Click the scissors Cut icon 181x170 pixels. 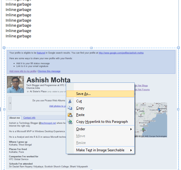(x=70, y=101)
